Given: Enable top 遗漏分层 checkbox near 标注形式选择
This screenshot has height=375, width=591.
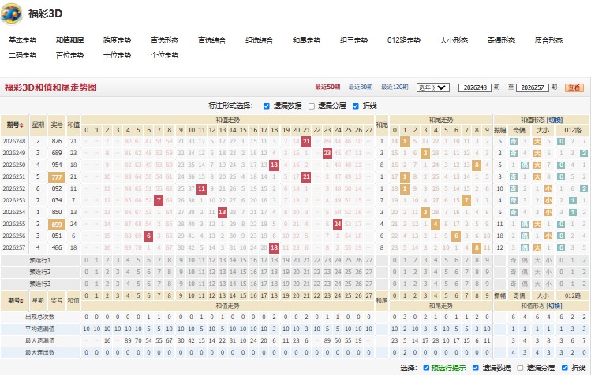Looking at the screenshot, I should pyautogui.click(x=312, y=106).
